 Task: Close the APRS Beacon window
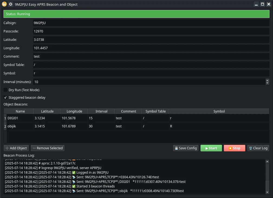(x=269, y=4)
